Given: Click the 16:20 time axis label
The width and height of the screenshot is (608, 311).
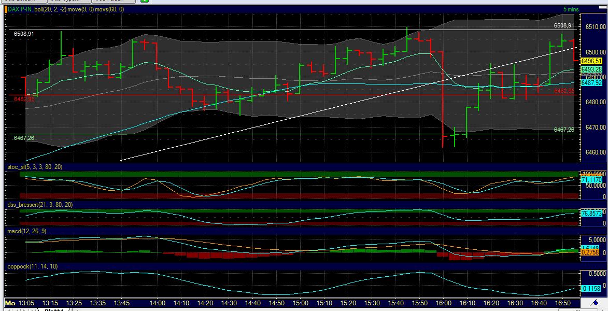Looking at the screenshot, I should coord(491,303).
